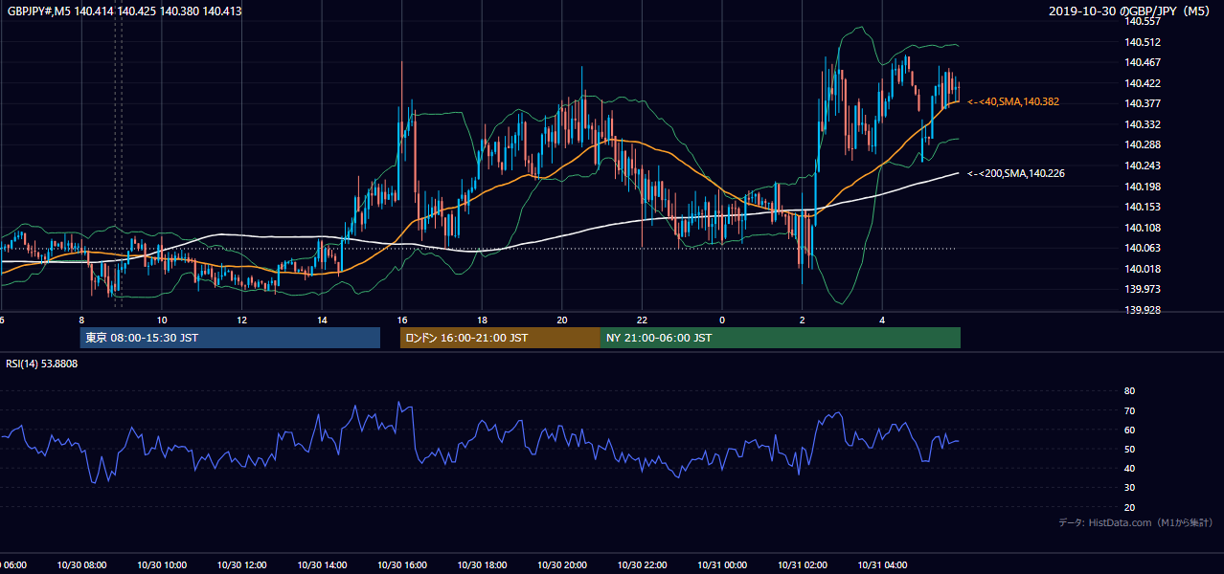1224x574 pixels.
Task: Click the RSI 30 level label
Action: [1129, 488]
